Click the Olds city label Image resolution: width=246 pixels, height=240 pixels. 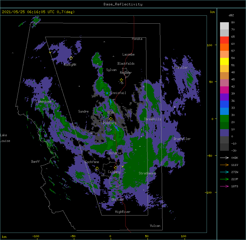(x=111, y=112)
